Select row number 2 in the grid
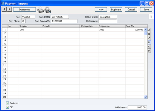This screenshot has height=111, width=155. pyautogui.click(x=5, y=33)
